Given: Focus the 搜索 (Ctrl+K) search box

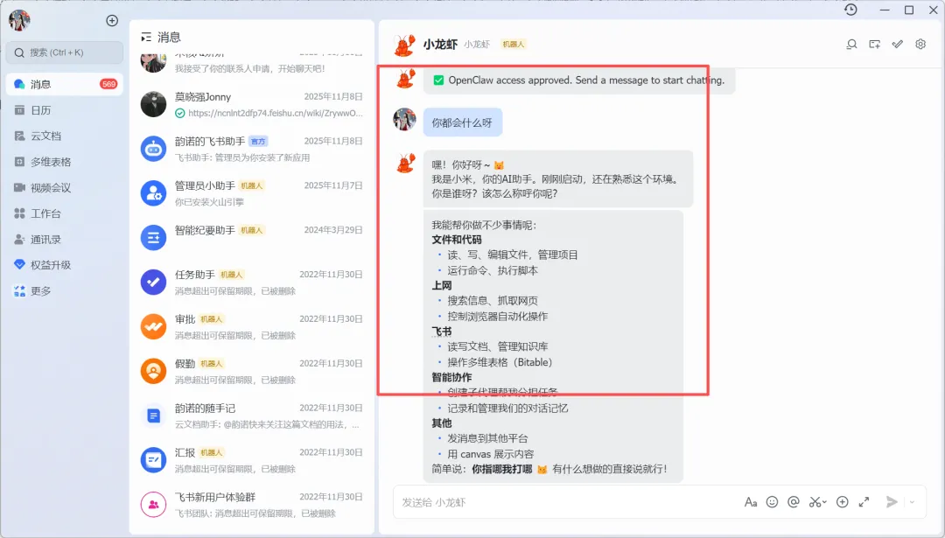Looking at the screenshot, I should (x=65, y=52).
